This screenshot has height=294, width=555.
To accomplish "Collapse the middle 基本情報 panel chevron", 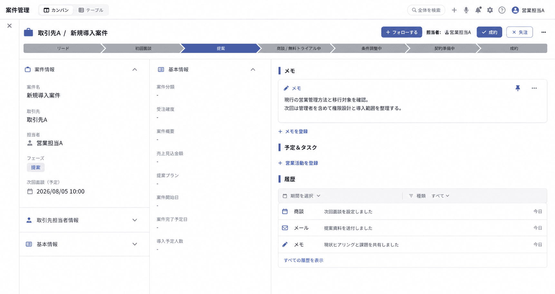I will click(253, 70).
